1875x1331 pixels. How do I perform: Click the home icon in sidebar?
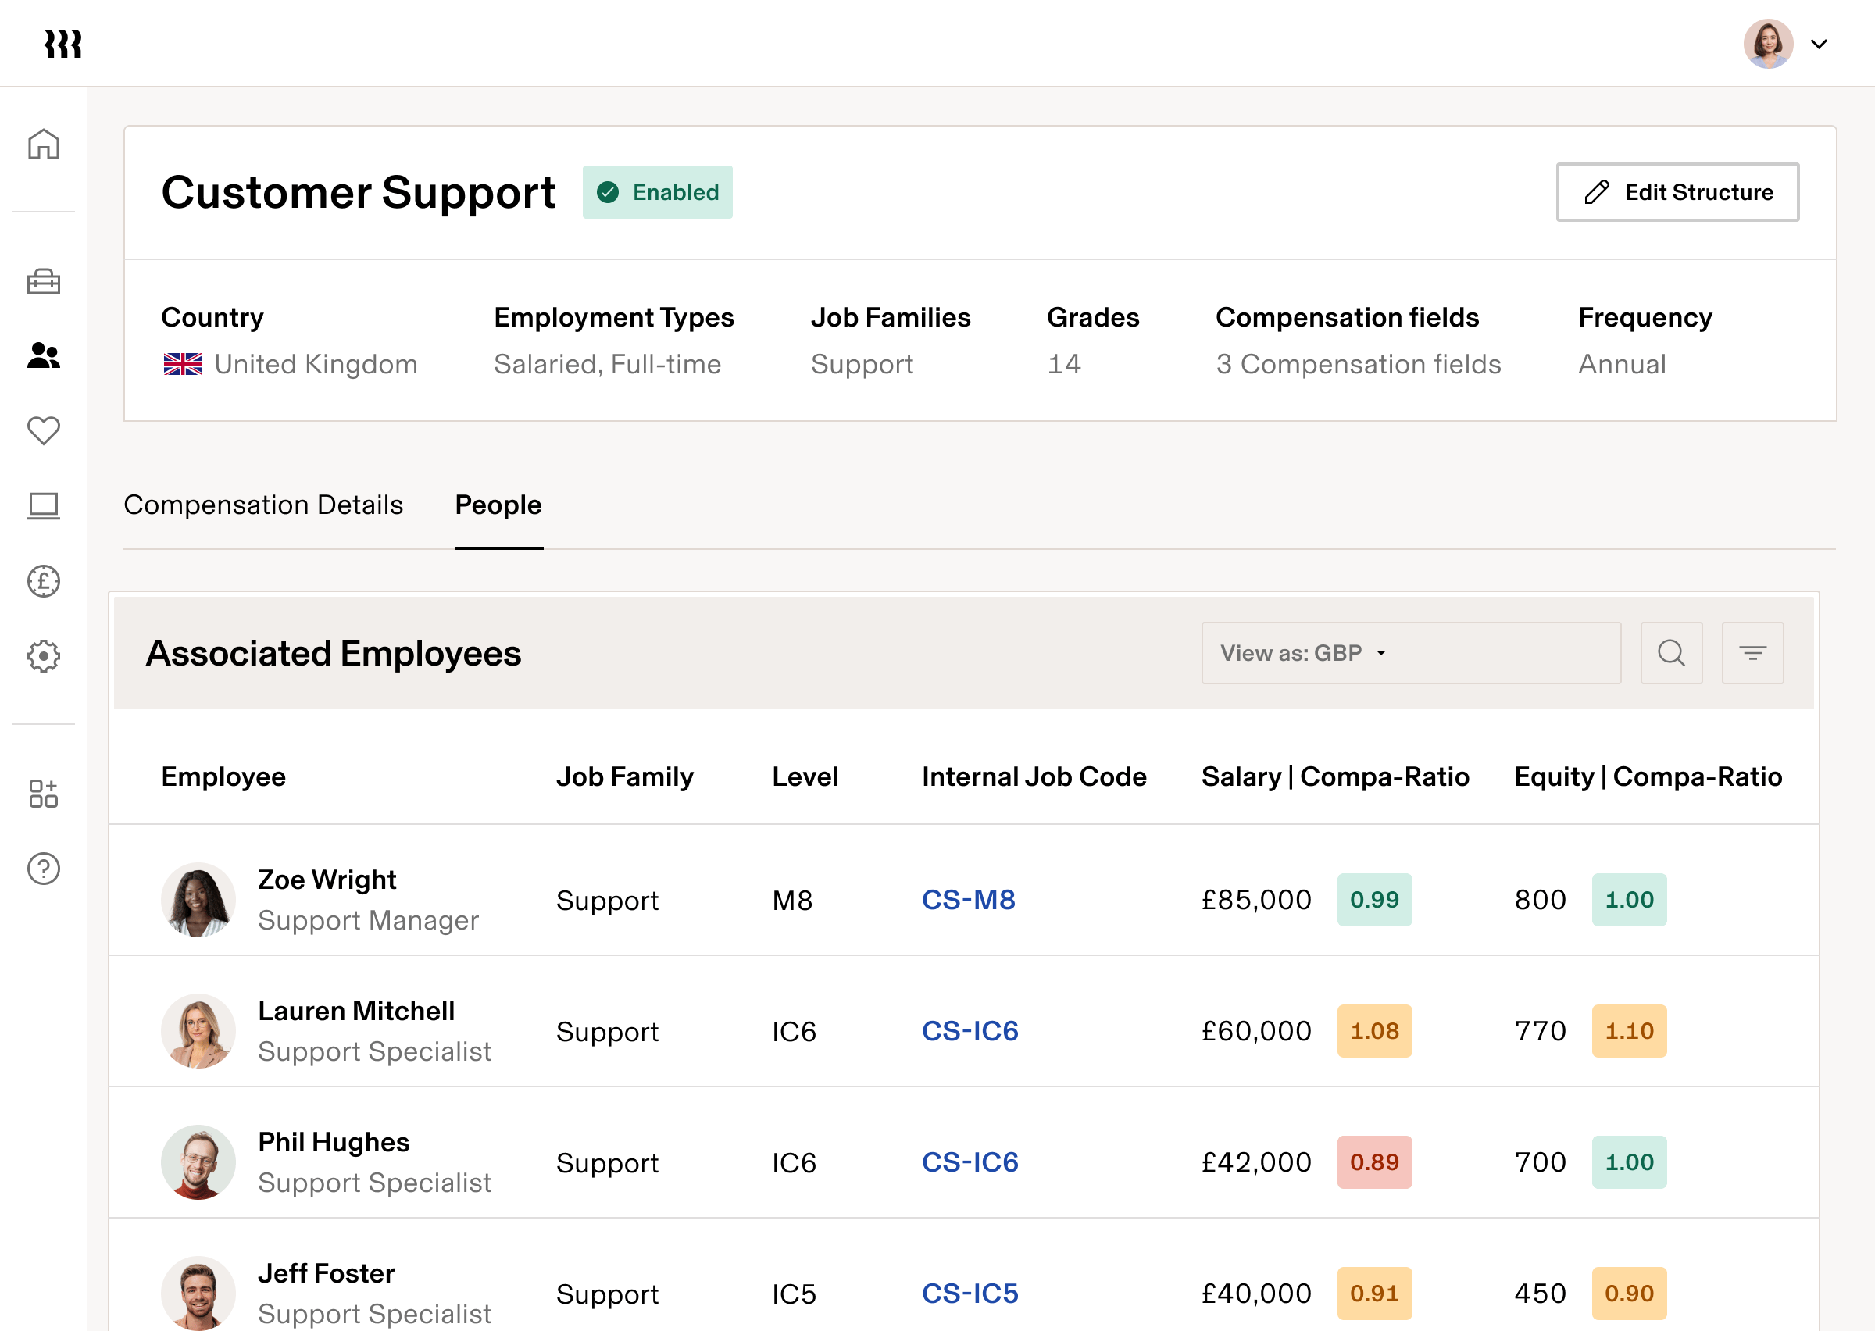pyautogui.click(x=44, y=145)
